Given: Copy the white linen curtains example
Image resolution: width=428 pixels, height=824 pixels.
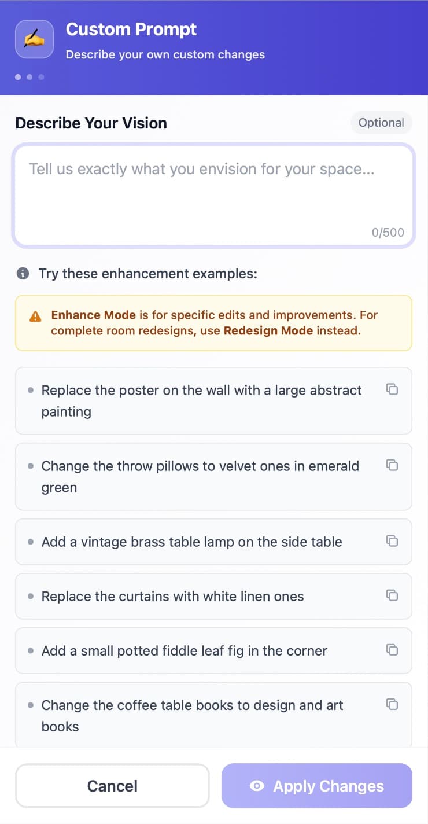Looking at the screenshot, I should pos(392,595).
